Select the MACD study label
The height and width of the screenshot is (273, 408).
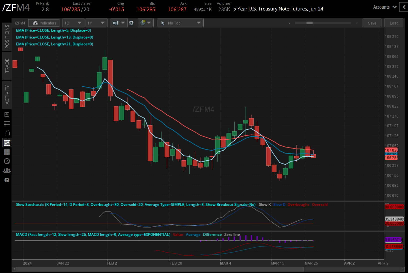coord(93,235)
